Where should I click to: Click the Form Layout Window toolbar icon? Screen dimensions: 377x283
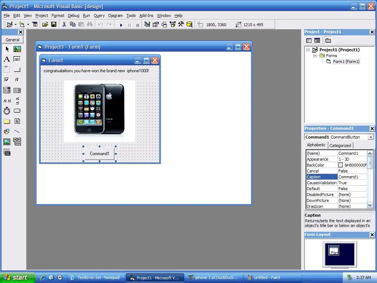164,25
